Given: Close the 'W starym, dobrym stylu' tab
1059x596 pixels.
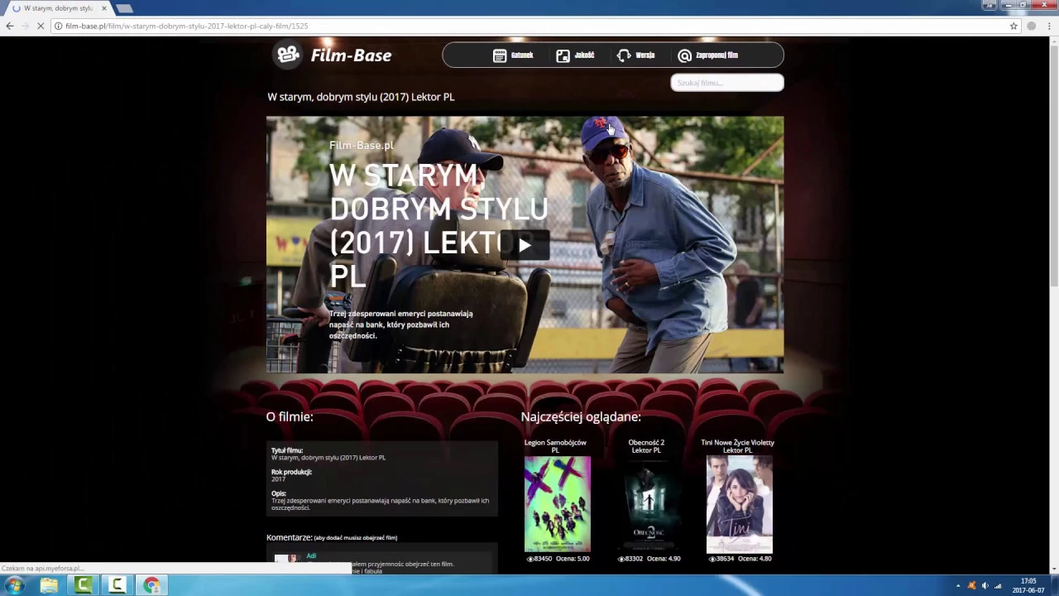Looking at the screenshot, I should (x=103, y=8).
